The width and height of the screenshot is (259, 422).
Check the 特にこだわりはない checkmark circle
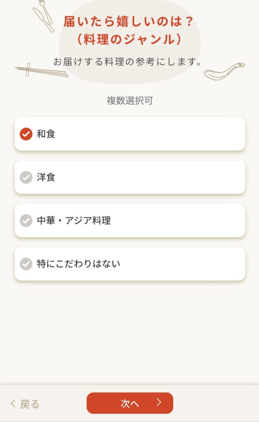[26, 264]
